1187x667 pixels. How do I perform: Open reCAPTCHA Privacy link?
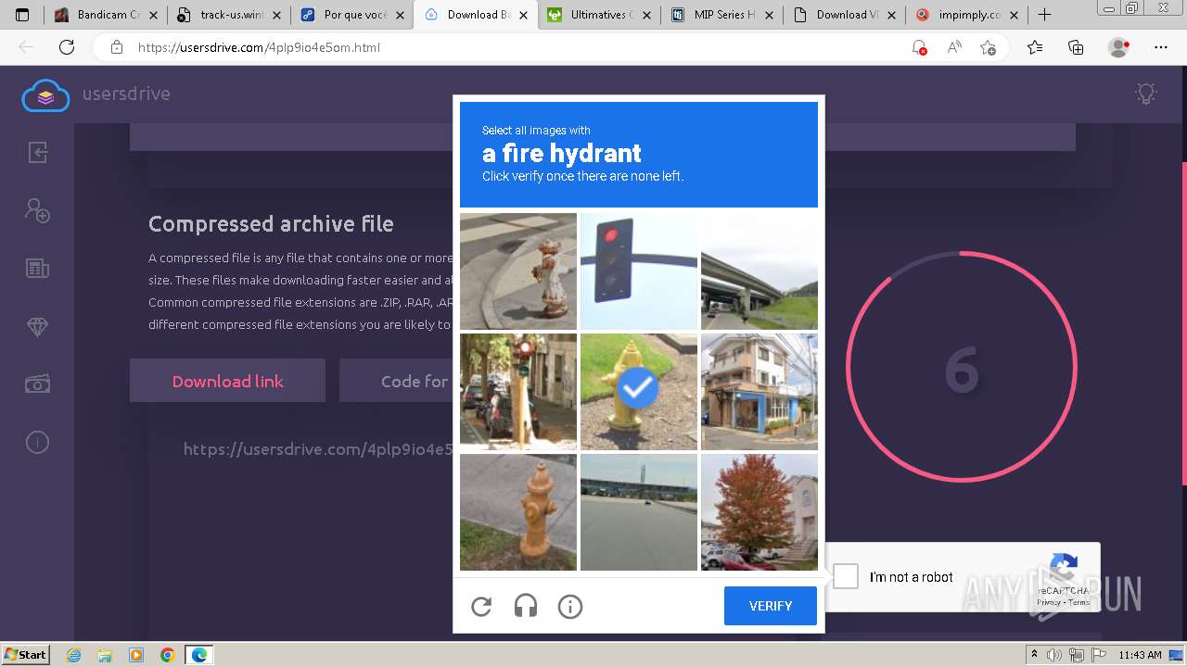(x=1048, y=602)
